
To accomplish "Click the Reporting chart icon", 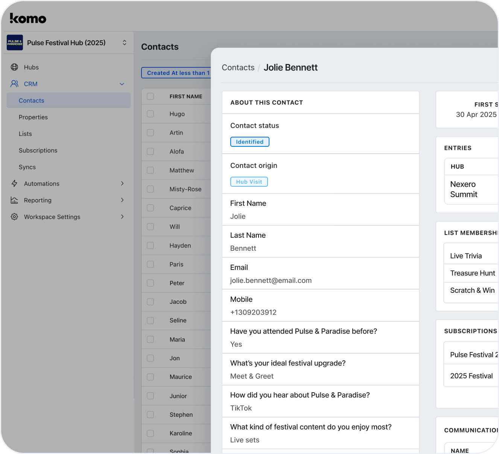I will coord(14,200).
